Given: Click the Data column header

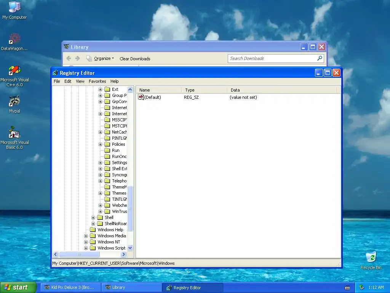Looking at the screenshot, I should (282, 90).
